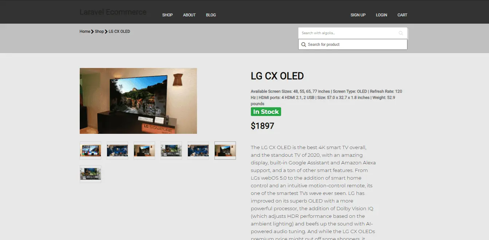Select the third product thumbnail
The width and height of the screenshot is (489, 240).
point(144,151)
